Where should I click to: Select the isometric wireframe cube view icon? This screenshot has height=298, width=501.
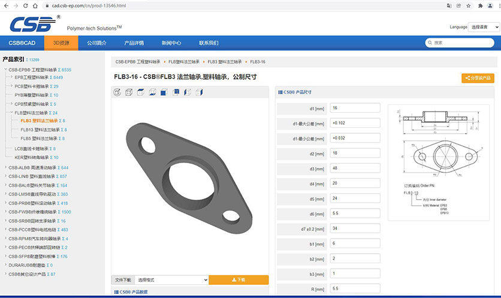point(129,92)
